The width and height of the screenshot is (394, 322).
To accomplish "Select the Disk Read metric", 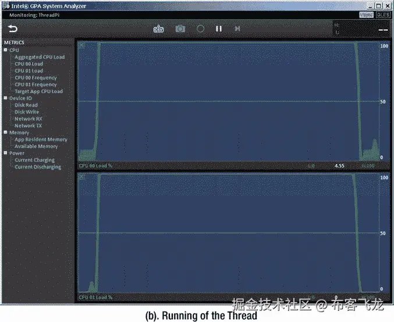I will tap(26, 105).
